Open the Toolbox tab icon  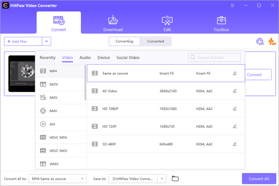[x=221, y=20]
